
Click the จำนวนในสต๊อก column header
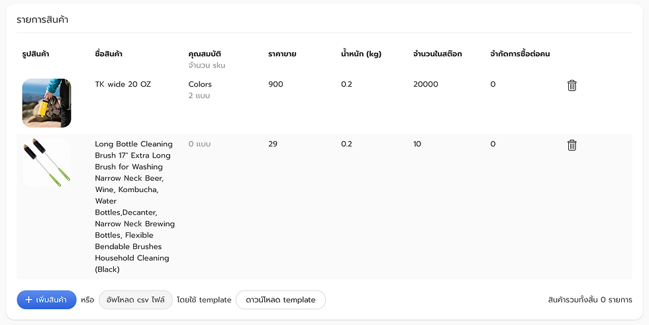click(x=438, y=54)
